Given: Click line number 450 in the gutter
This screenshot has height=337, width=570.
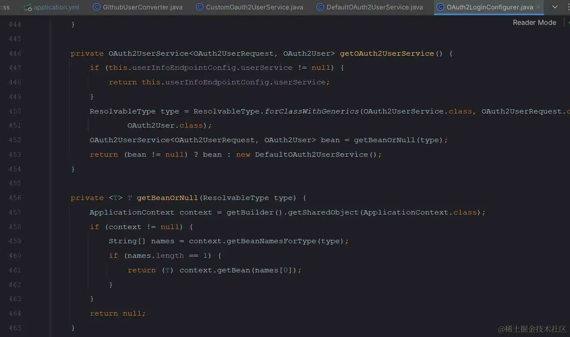Looking at the screenshot, I should click(x=15, y=111).
